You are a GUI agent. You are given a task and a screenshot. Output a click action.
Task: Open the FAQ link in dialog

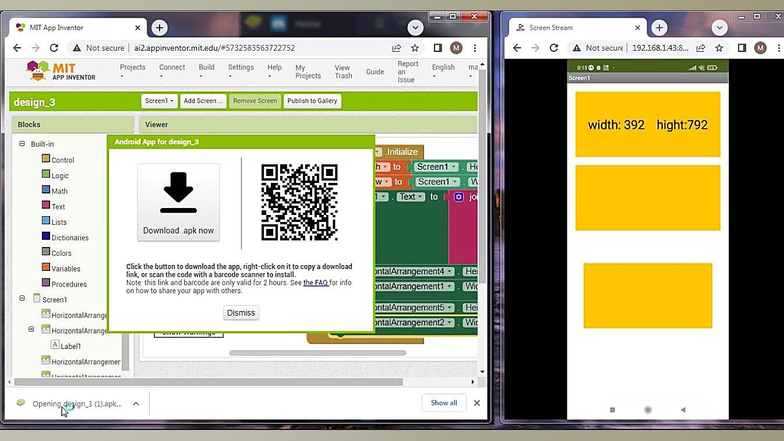point(315,283)
